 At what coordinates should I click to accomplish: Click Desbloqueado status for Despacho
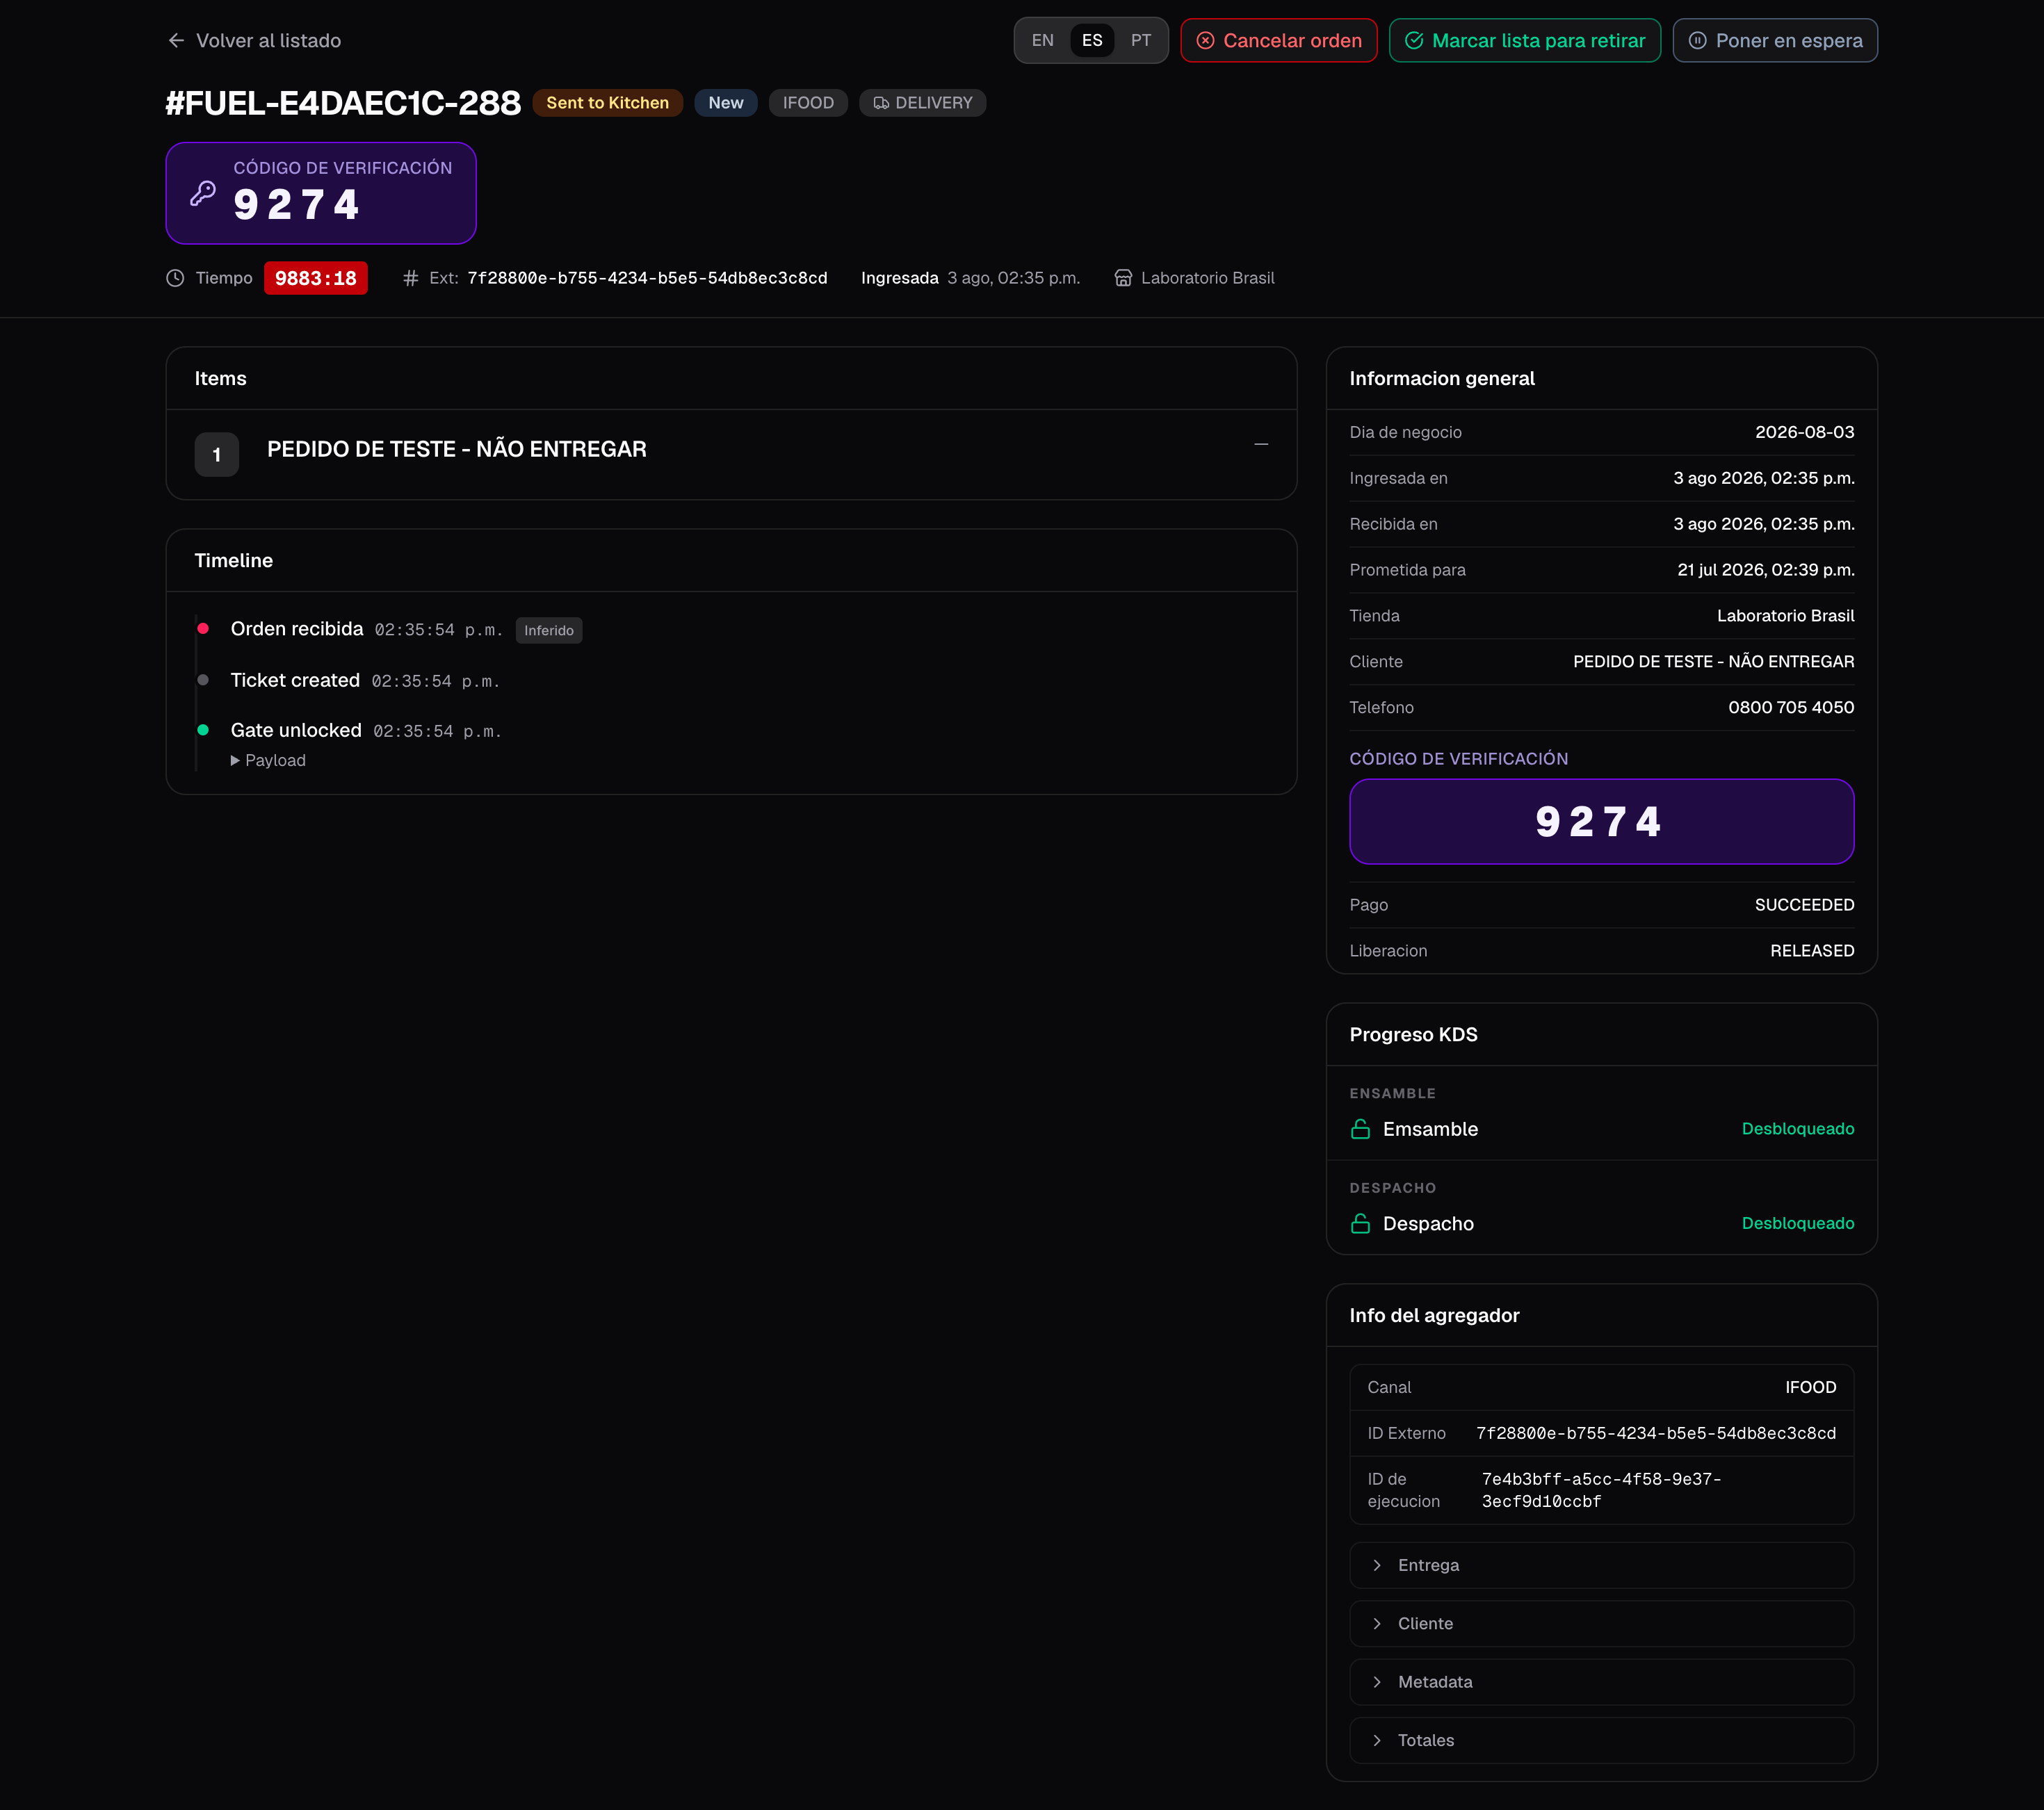[x=1797, y=1223]
